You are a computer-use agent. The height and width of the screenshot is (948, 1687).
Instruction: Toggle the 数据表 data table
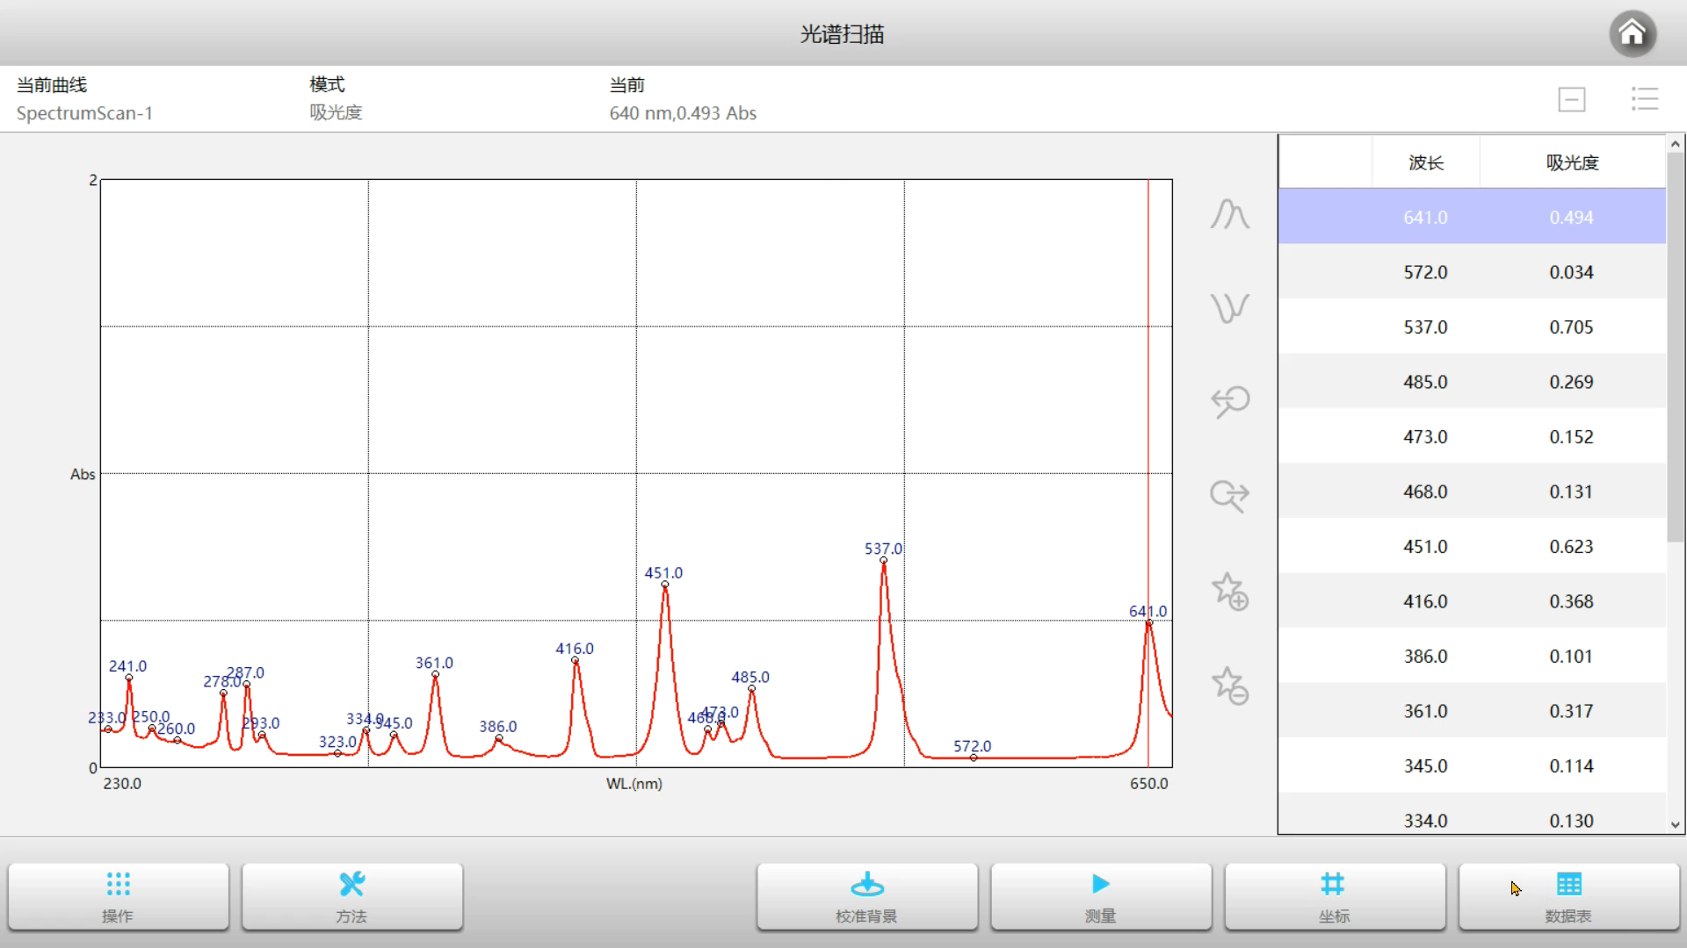click(1568, 896)
